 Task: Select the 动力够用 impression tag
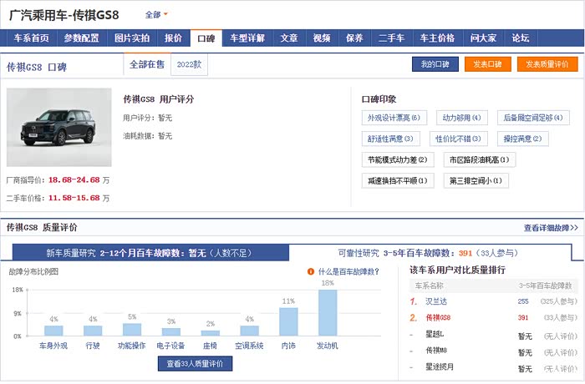462,118
